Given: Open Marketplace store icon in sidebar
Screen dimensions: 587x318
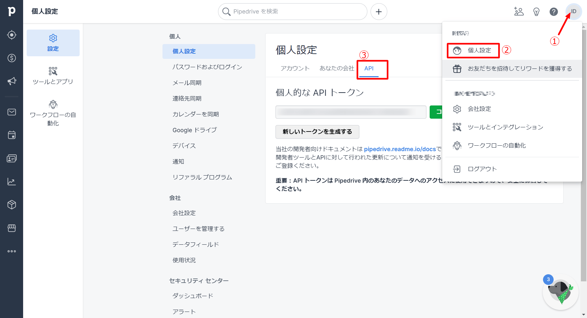Looking at the screenshot, I should pos(12,228).
